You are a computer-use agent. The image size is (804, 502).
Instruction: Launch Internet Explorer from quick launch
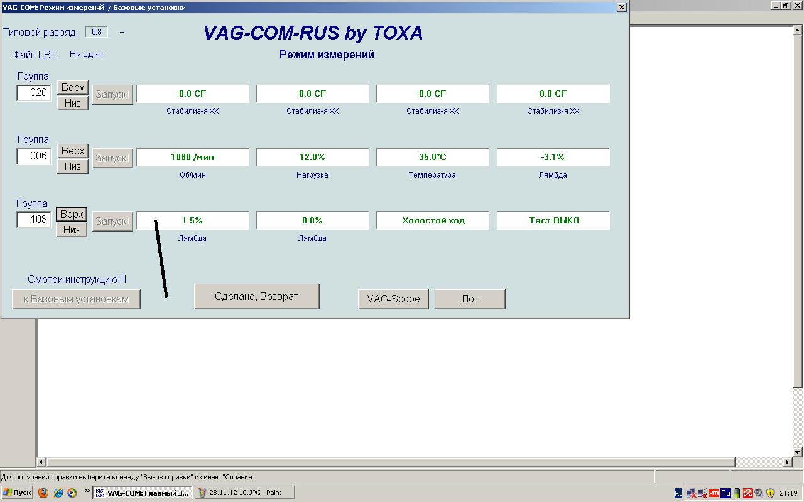pyautogui.click(x=58, y=493)
